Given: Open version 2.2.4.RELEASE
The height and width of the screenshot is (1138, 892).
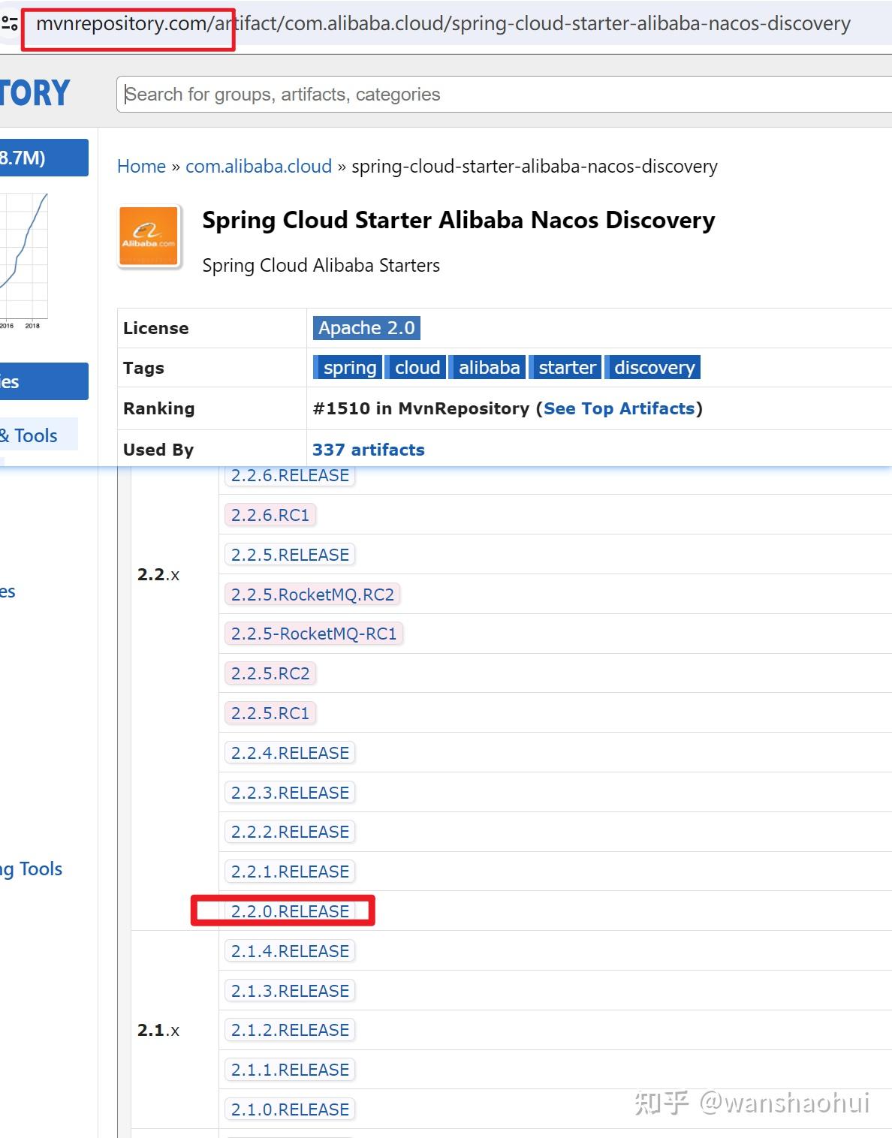Looking at the screenshot, I should pos(290,753).
